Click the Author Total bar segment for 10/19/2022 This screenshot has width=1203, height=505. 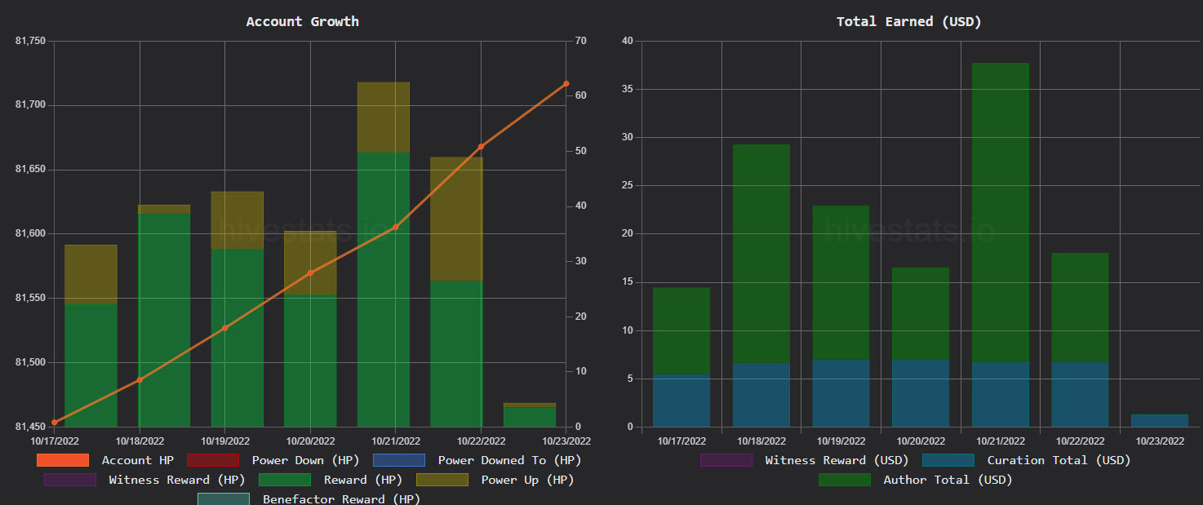[841, 282]
